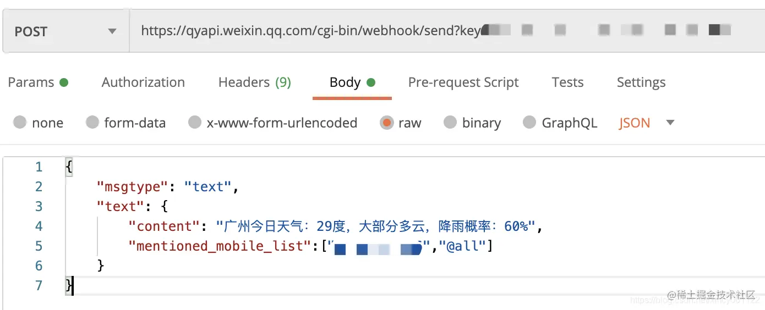Select the GraphQL radio option
Viewport: 765px width, 310px height.
[529, 123]
